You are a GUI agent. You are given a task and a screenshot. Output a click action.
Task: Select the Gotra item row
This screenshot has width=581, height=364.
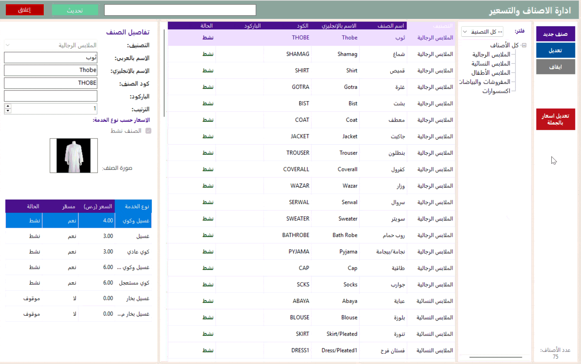[311, 87]
